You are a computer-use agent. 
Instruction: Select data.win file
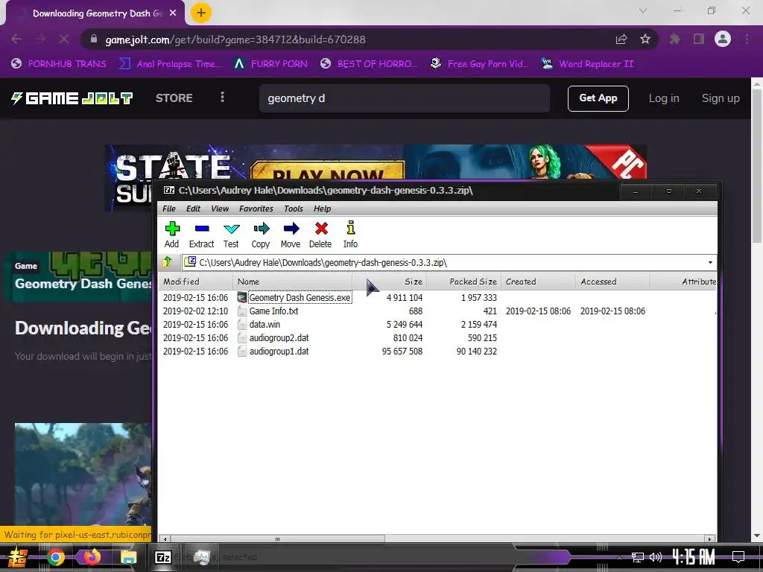pyautogui.click(x=265, y=325)
